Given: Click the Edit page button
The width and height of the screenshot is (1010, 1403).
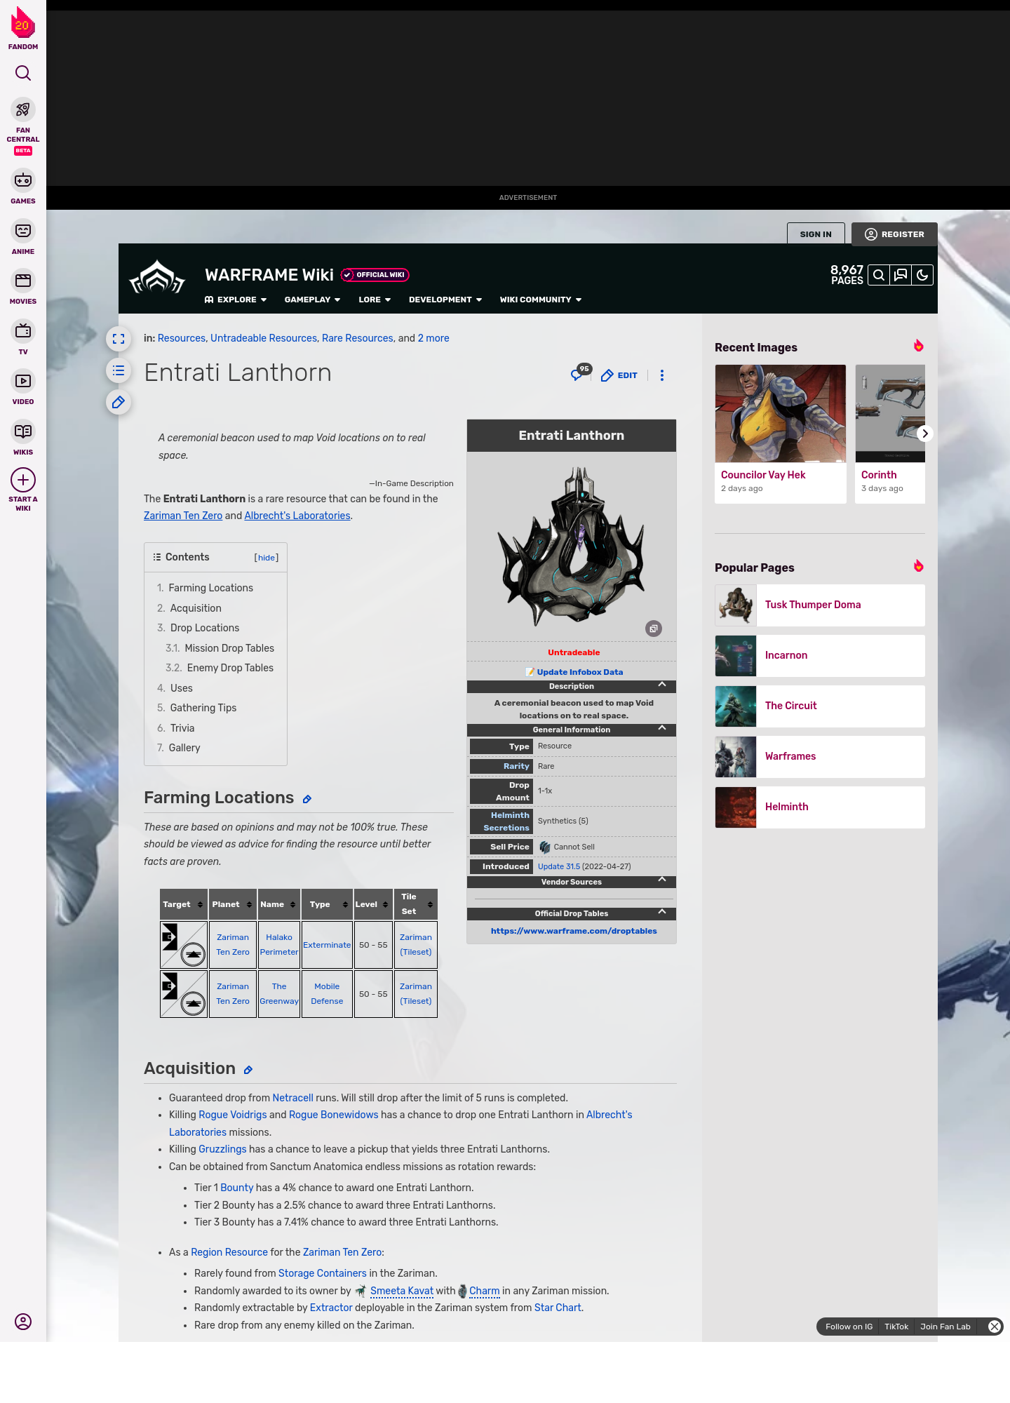Looking at the screenshot, I should 619,375.
